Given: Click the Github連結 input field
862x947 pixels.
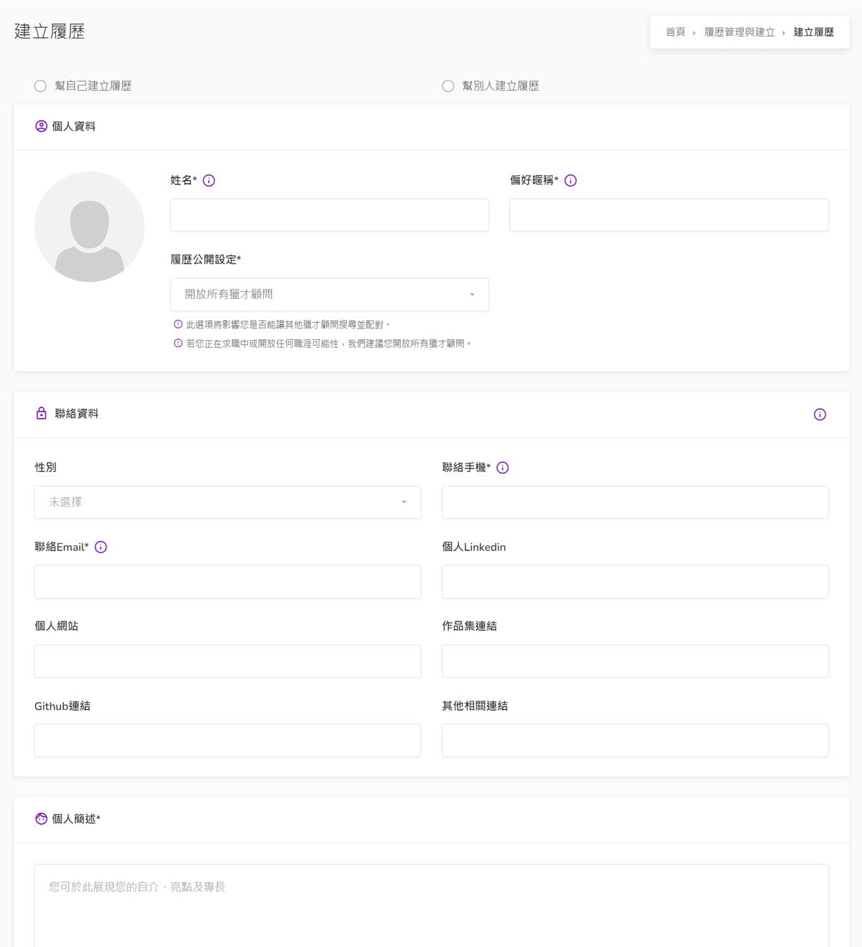Looking at the screenshot, I should click(x=228, y=740).
